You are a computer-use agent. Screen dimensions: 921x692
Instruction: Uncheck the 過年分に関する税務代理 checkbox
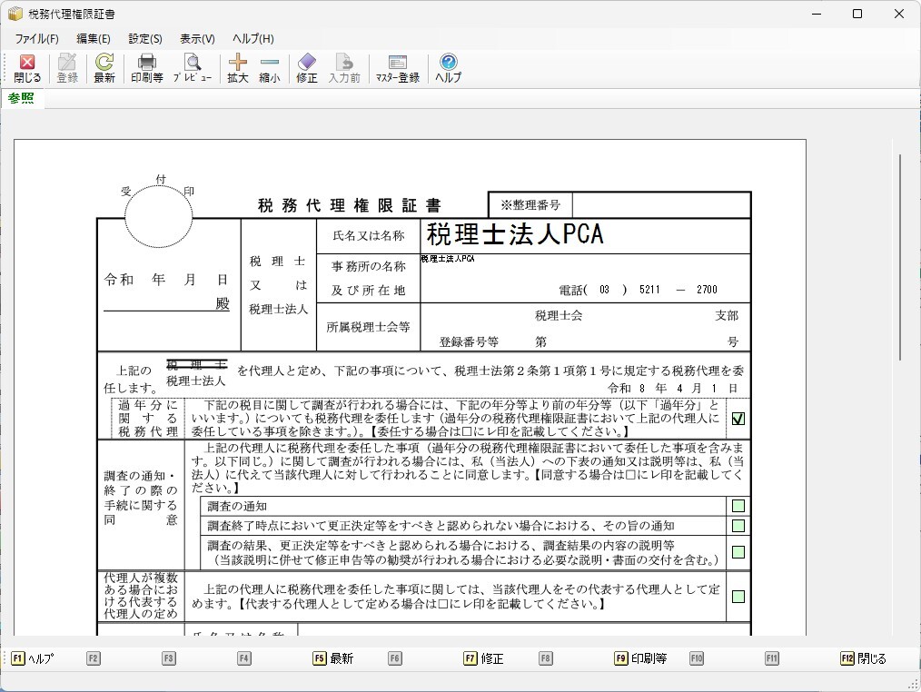(738, 419)
